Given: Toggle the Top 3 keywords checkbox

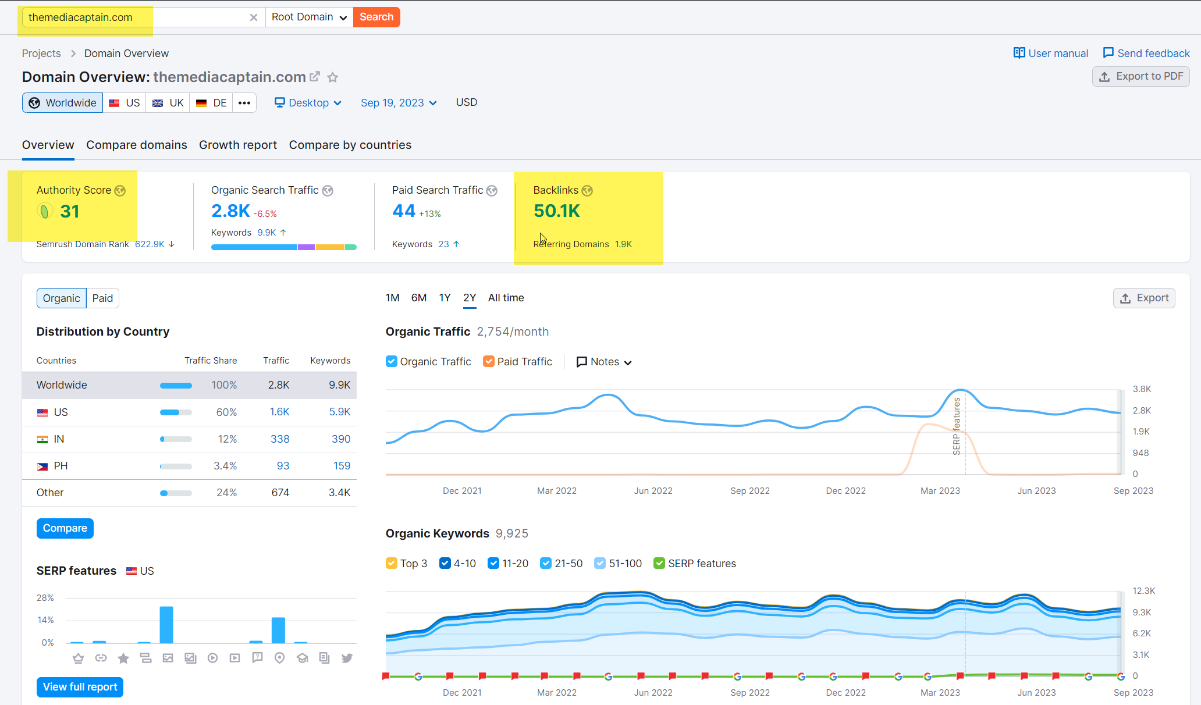Looking at the screenshot, I should pos(392,563).
